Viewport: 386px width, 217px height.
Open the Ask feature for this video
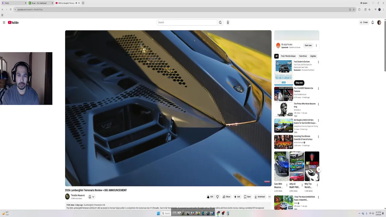[x=237, y=197]
